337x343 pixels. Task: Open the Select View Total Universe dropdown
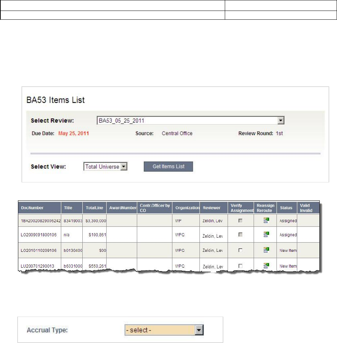point(105,167)
